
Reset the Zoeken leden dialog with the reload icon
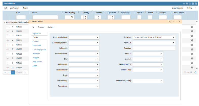pyautogui.click(x=170, y=22)
